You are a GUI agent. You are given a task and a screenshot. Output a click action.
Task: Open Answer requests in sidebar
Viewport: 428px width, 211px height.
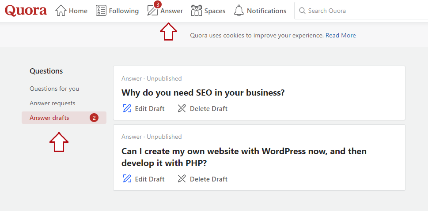point(52,103)
